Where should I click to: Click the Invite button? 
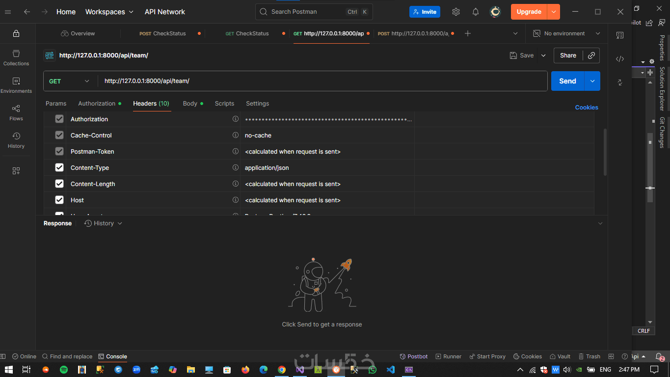425,12
